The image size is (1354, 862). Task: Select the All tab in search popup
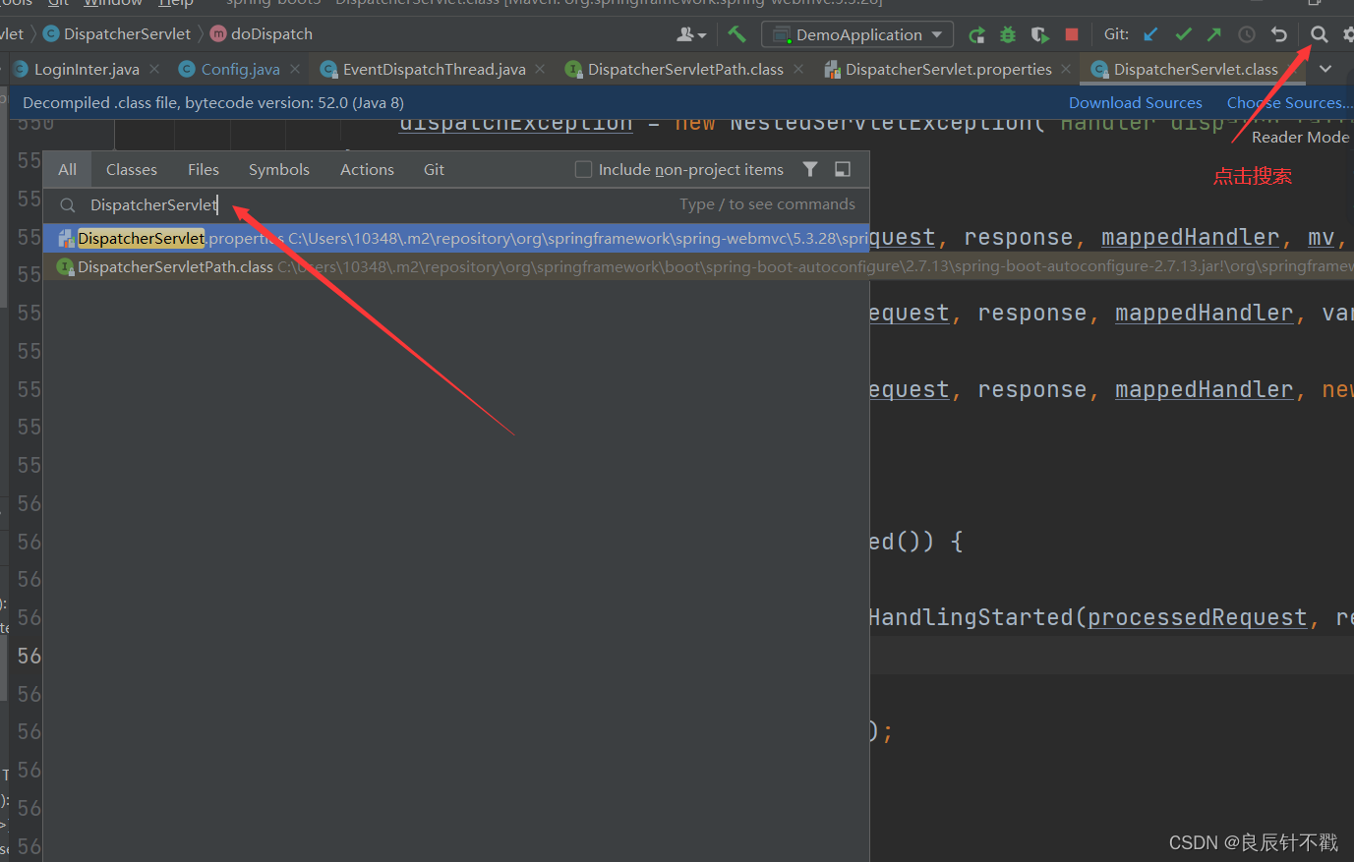coord(67,170)
